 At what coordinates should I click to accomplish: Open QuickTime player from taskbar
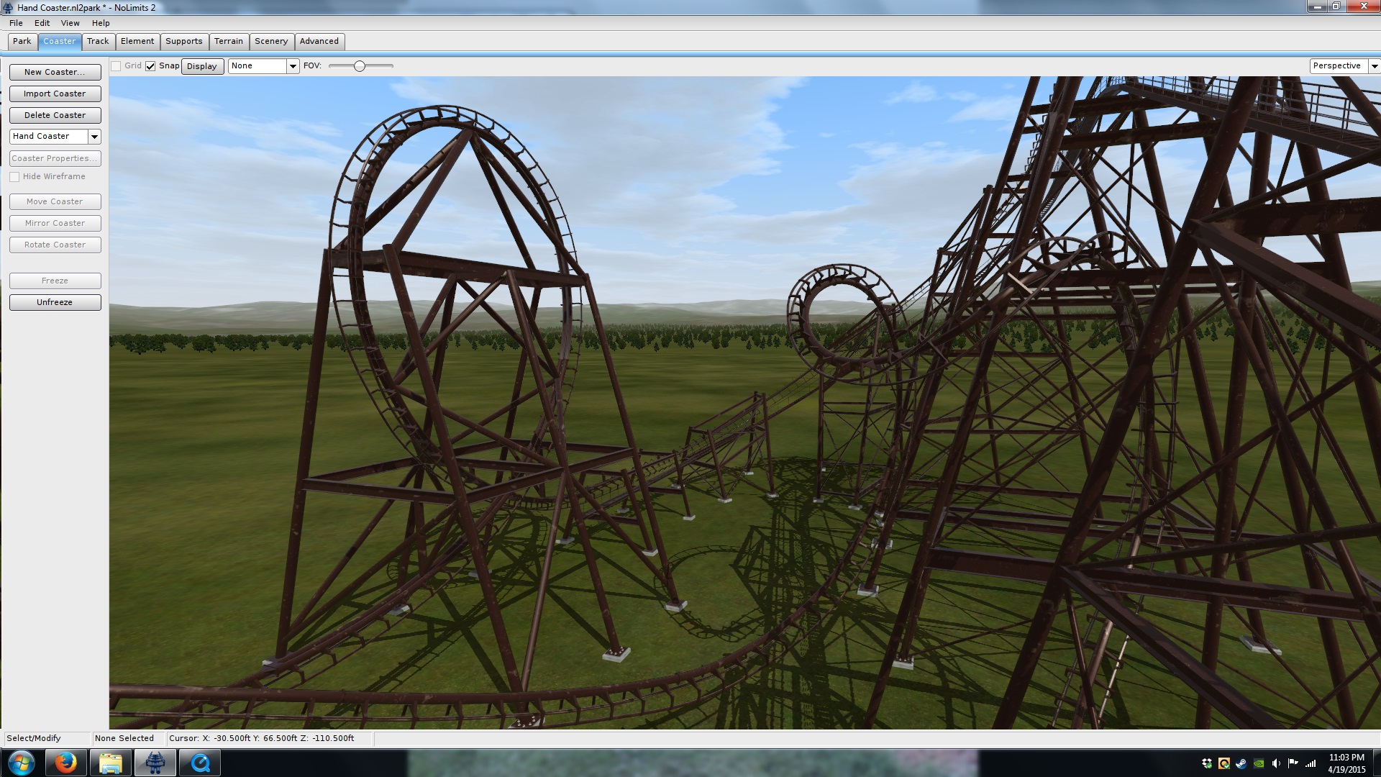click(200, 763)
